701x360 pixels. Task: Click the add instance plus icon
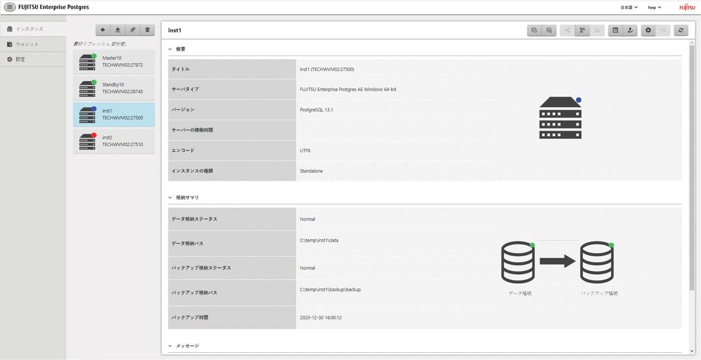pos(103,30)
